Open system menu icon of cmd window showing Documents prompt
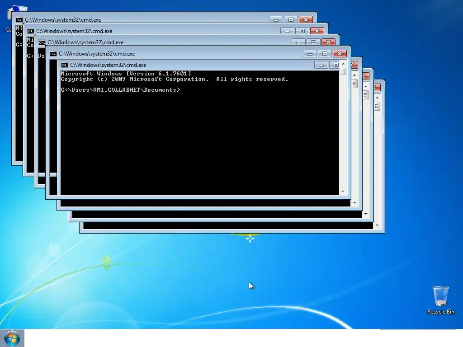 [x=64, y=65]
